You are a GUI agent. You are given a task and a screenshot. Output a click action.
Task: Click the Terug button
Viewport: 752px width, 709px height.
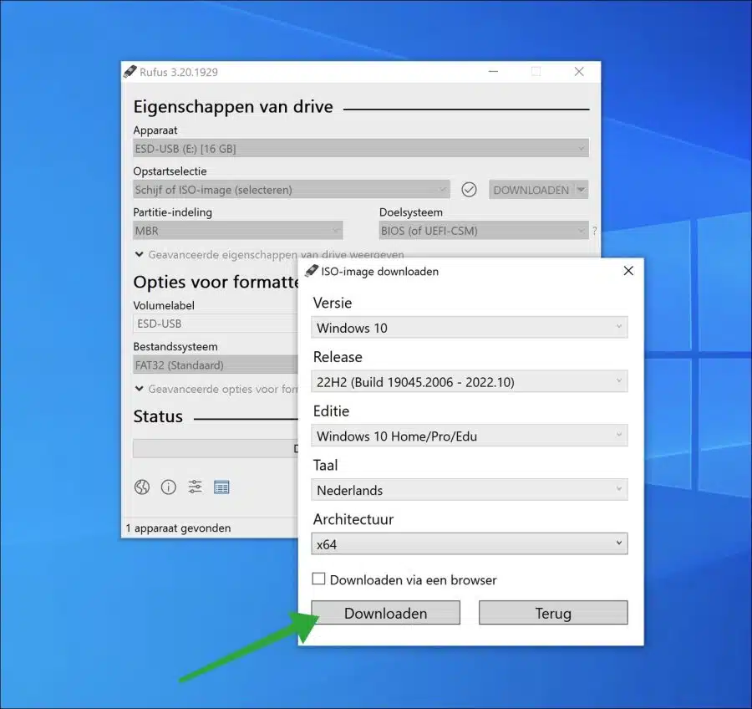(x=553, y=613)
